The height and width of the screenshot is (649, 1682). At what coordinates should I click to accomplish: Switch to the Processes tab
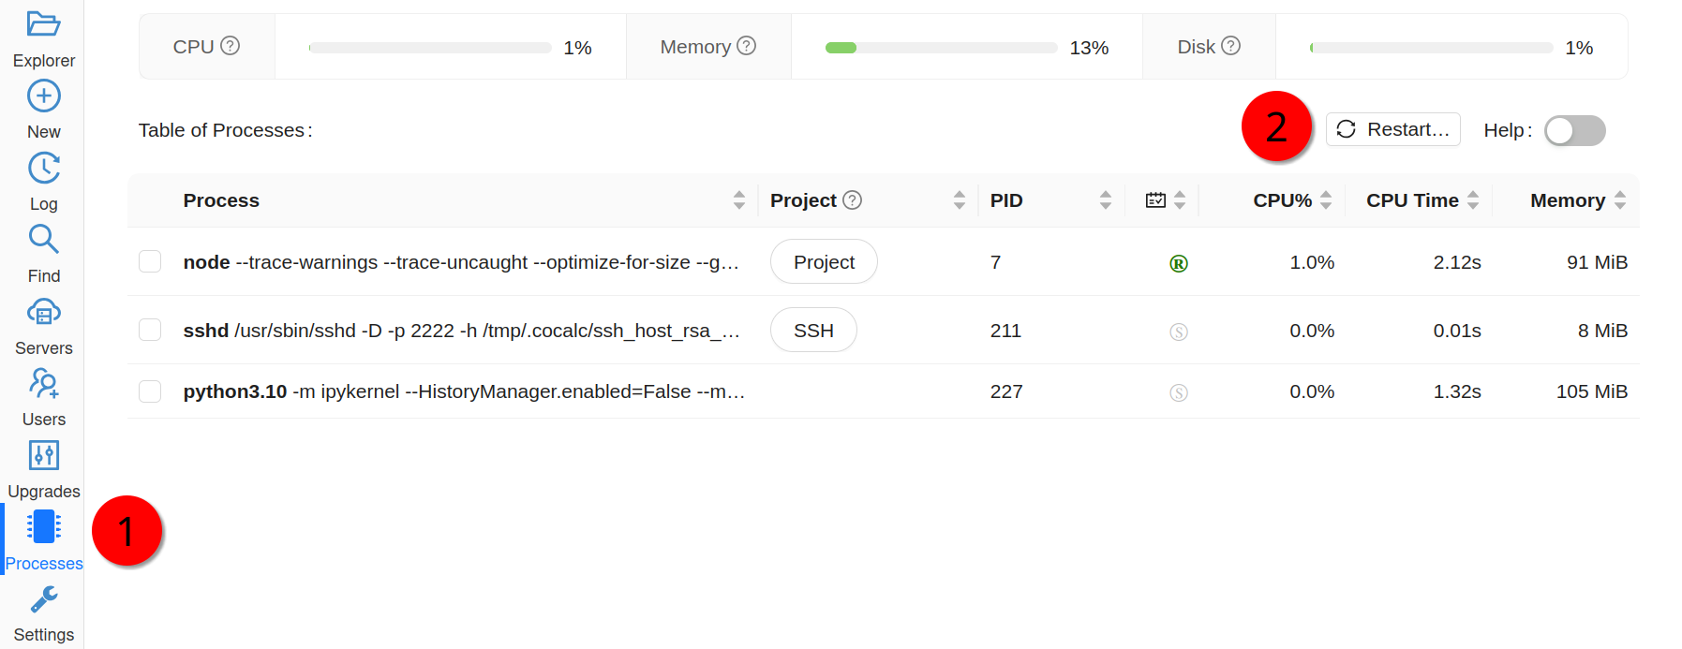click(x=43, y=538)
